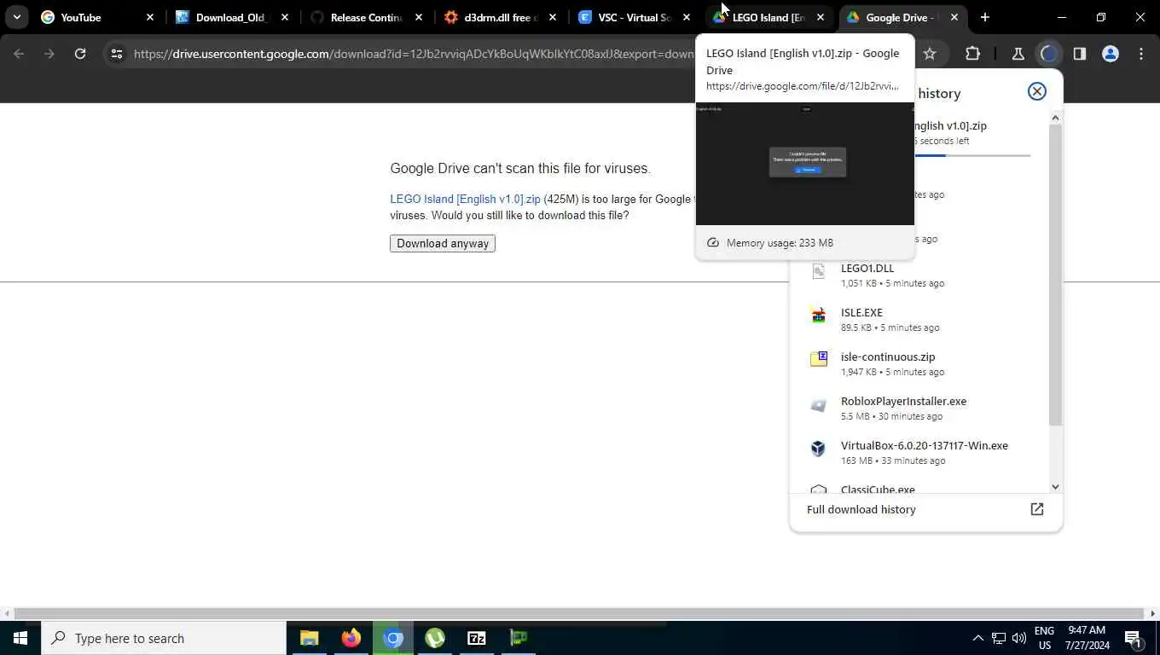This screenshot has height=655, width=1160.
Task: Open uTorrent from taskbar
Action: click(435, 638)
